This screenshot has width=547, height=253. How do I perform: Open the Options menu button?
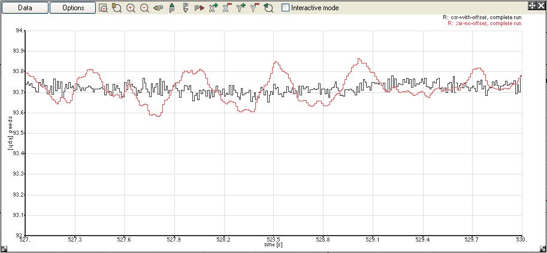[72, 8]
